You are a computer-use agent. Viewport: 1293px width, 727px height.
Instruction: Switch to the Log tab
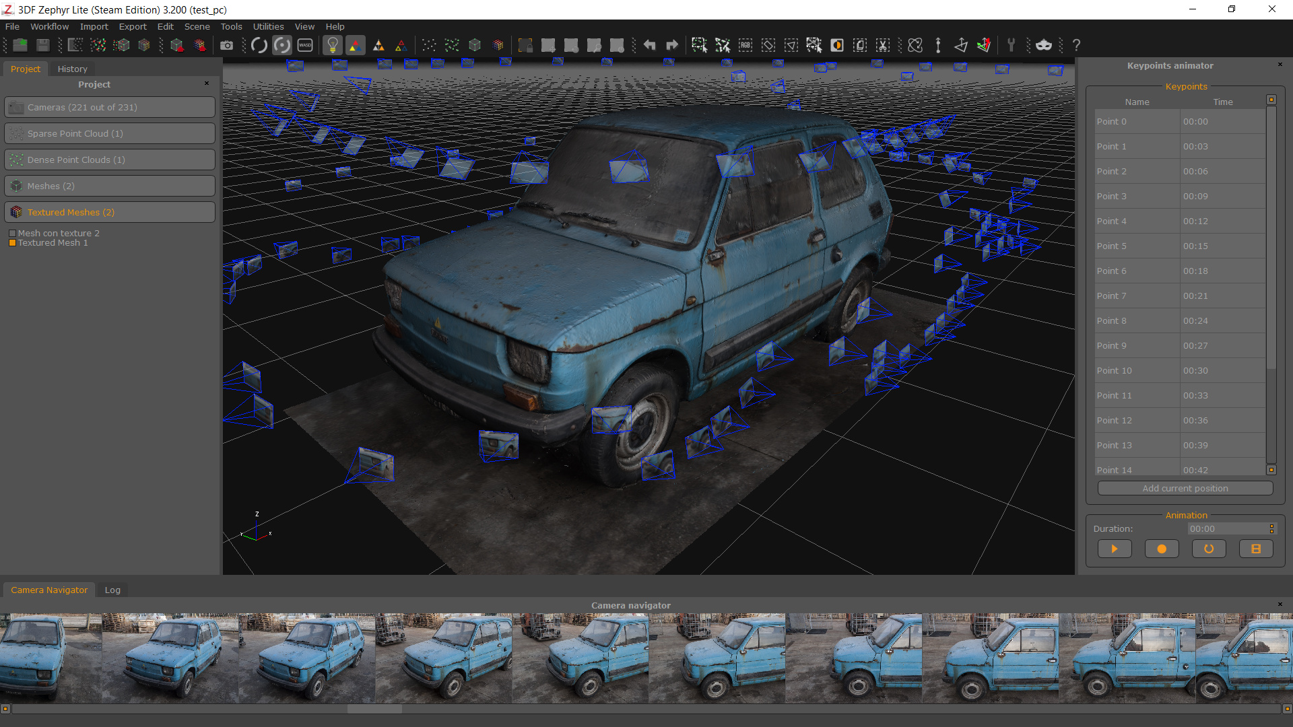tap(112, 590)
